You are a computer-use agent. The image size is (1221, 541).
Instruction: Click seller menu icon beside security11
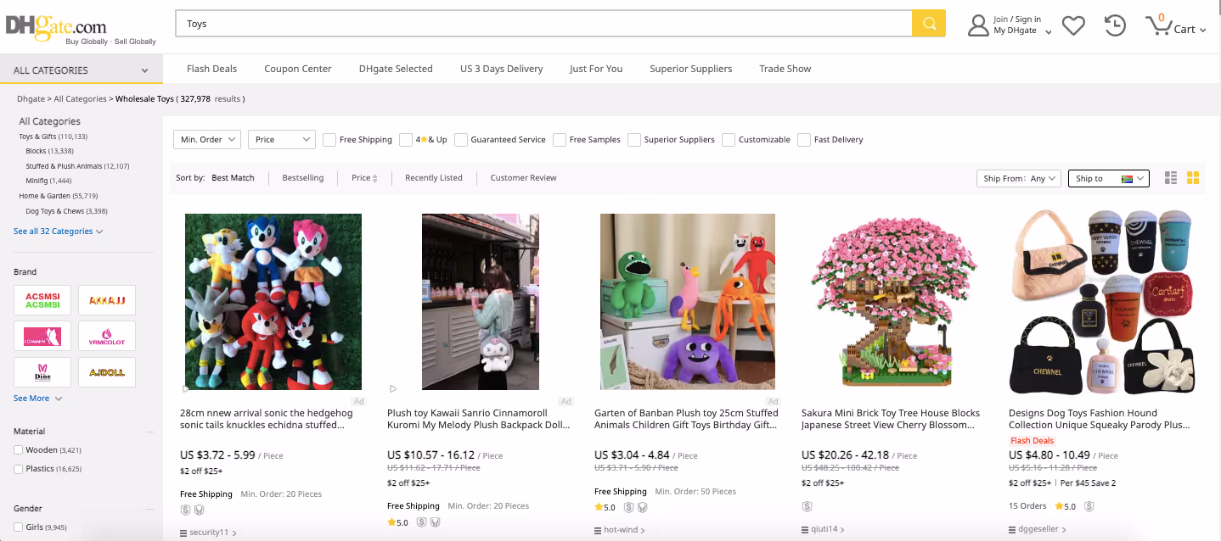pyautogui.click(x=183, y=533)
